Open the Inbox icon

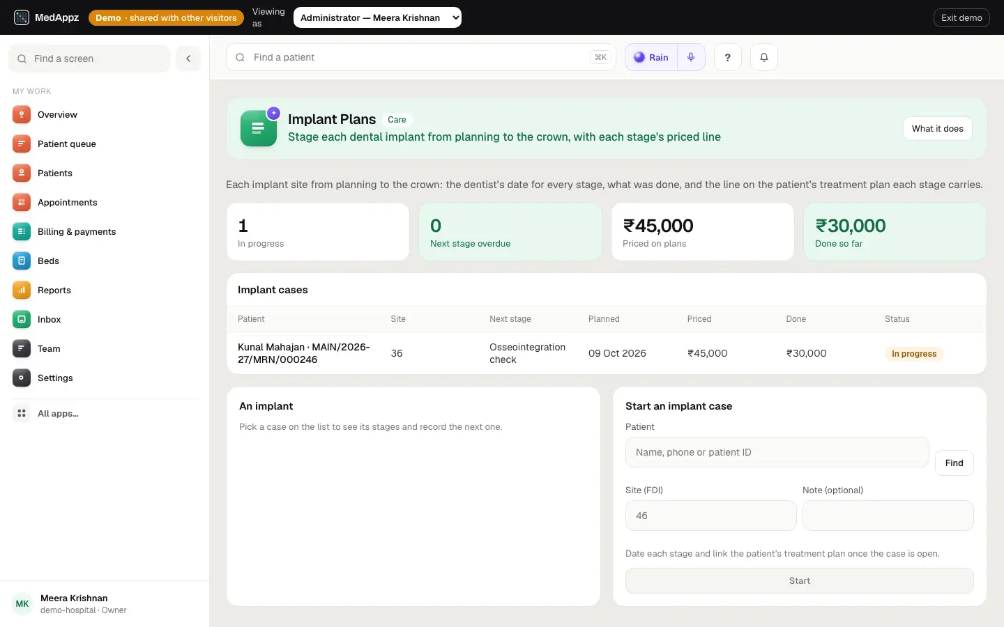(22, 320)
